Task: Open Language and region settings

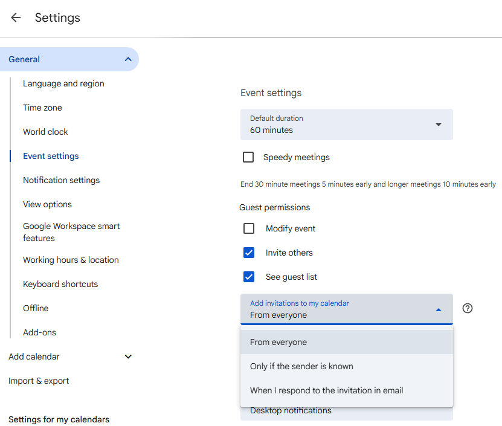Action: tap(63, 83)
